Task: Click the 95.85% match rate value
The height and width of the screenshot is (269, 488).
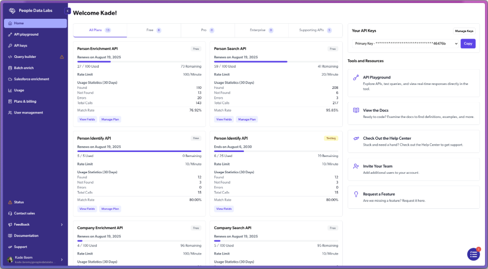Action: [x=332, y=111]
